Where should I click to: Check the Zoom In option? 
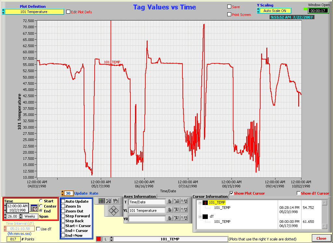(x=63, y=206)
